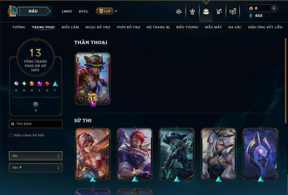Screen dimensions: 288x195
Task: Switch to the TƯỚNG tab
Action: coord(19,27)
